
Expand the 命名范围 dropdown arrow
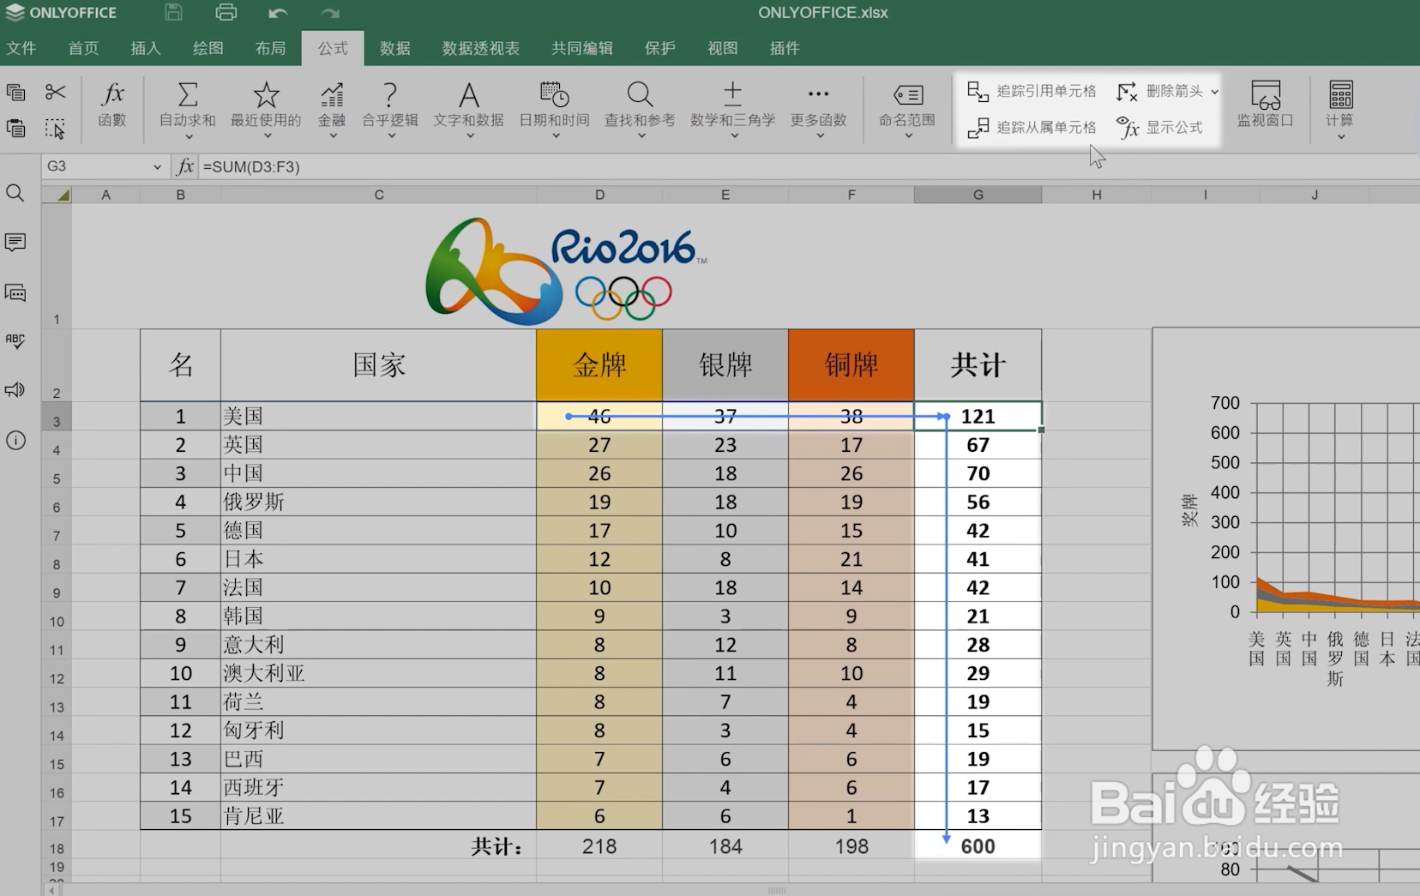tap(908, 135)
